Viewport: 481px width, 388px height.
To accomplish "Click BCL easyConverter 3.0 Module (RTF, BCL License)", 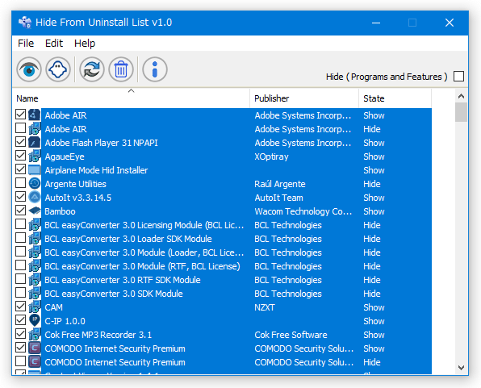I will pyautogui.click(x=142, y=266).
